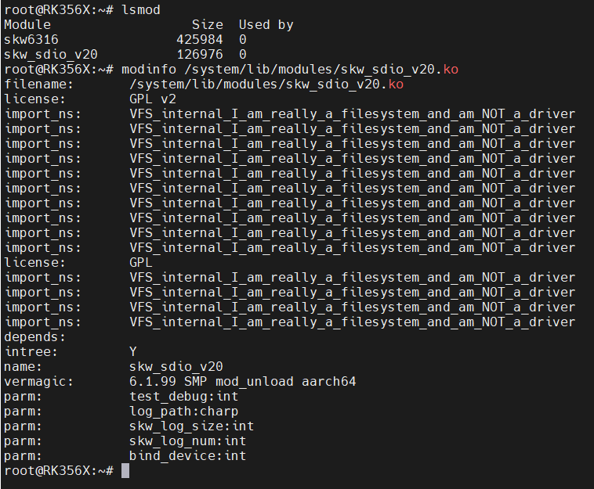This screenshot has width=594, height=489.
Task: Click the first import_ns VFS_internal line
Action: (x=290, y=113)
